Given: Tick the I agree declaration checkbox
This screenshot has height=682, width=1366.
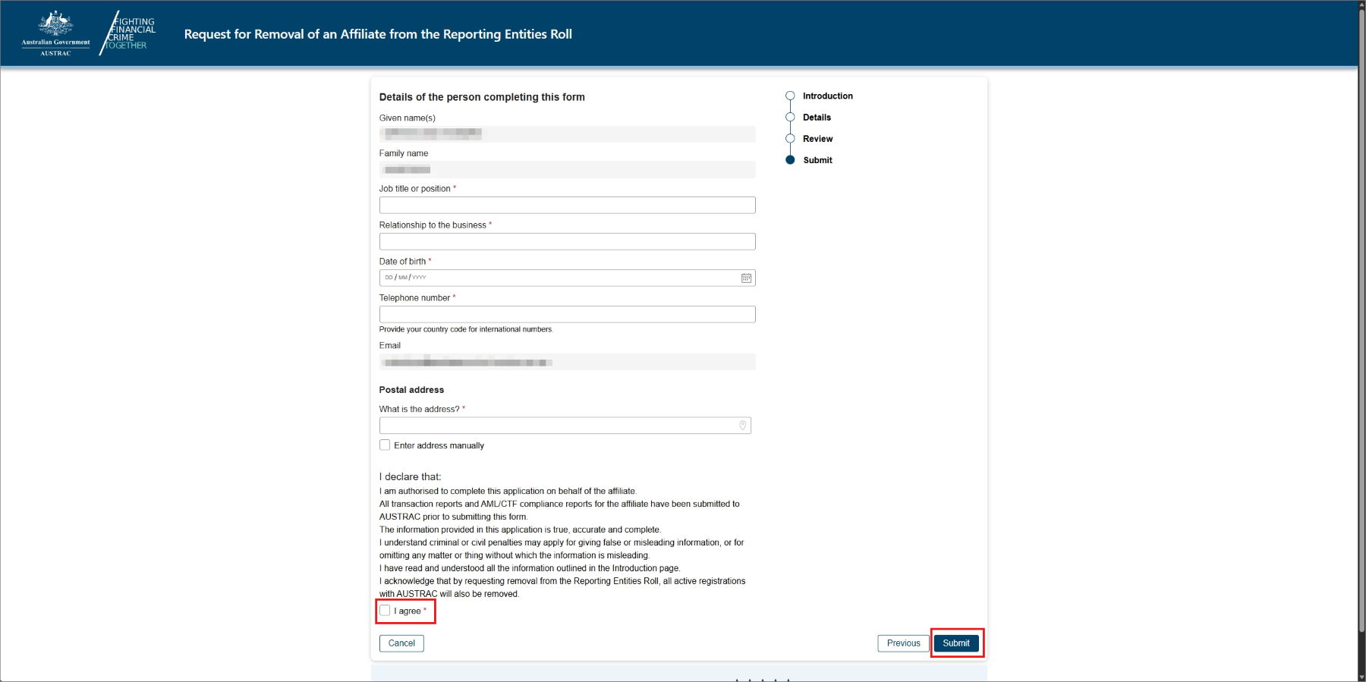Looking at the screenshot, I should coord(385,611).
